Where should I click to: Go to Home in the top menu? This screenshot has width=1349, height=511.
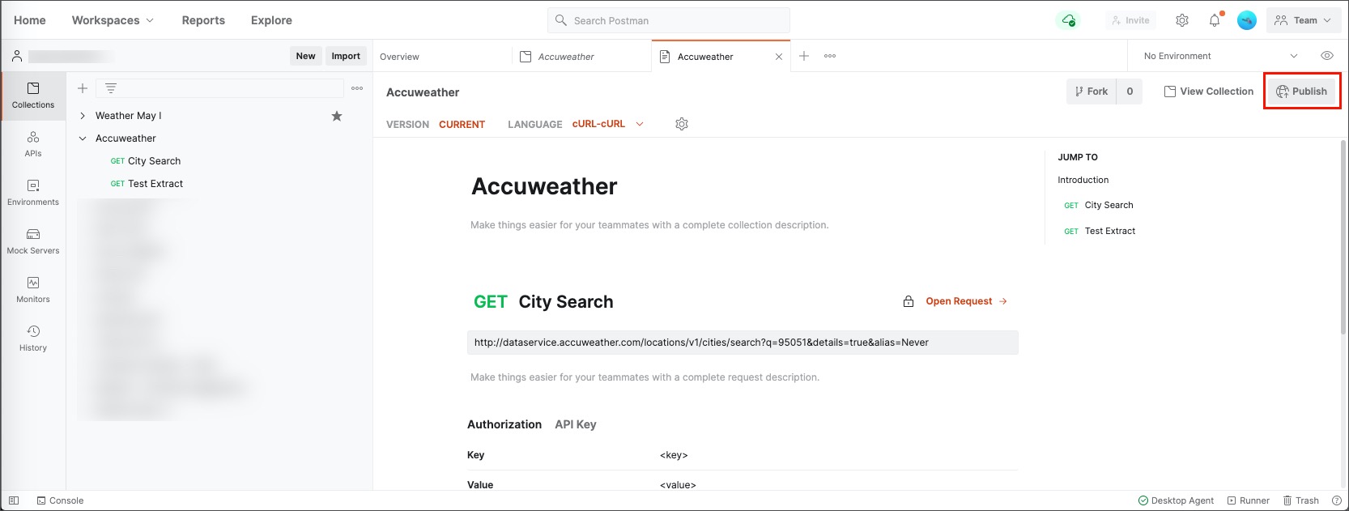coord(30,20)
